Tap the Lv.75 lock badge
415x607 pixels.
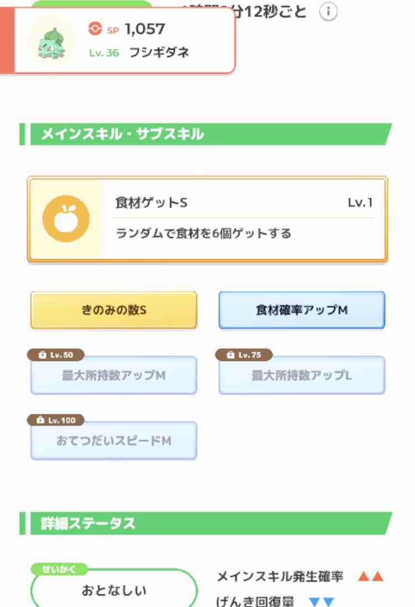(244, 354)
